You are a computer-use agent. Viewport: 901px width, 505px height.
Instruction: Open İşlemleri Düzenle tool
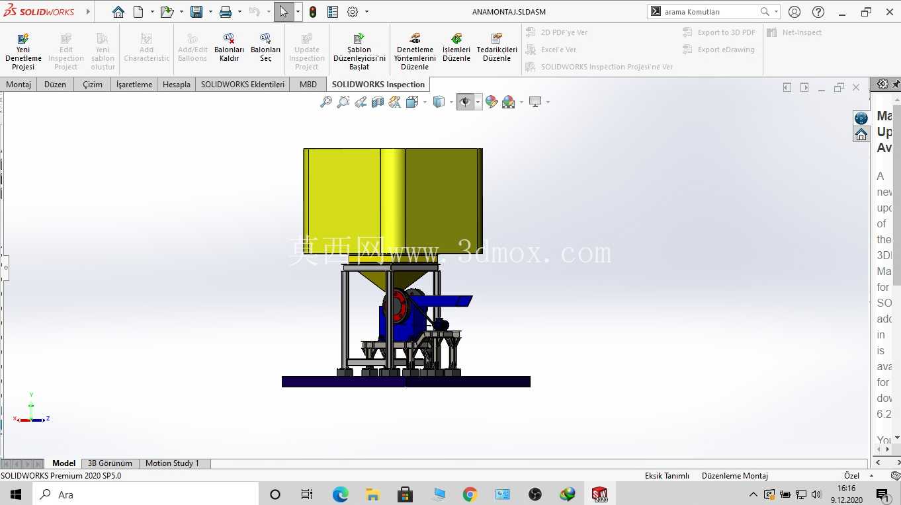(456, 48)
